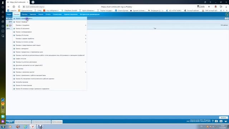Select Приказы о предоставлении дней отдыха
The height and width of the screenshot is (129, 229).
(50, 46)
